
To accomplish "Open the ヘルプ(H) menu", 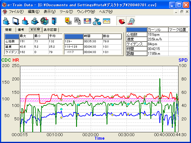I will 106,12.
